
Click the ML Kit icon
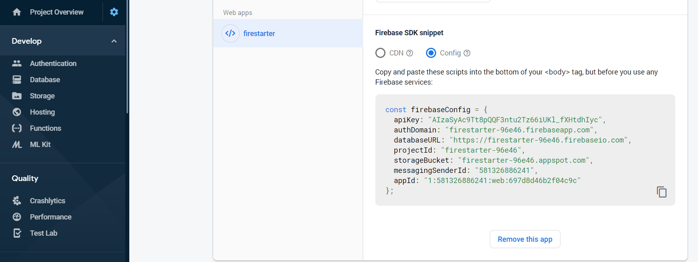coord(17,145)
